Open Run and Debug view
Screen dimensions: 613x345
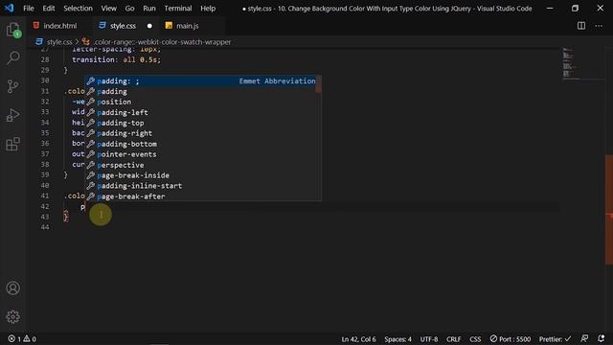tap(12, 115)
